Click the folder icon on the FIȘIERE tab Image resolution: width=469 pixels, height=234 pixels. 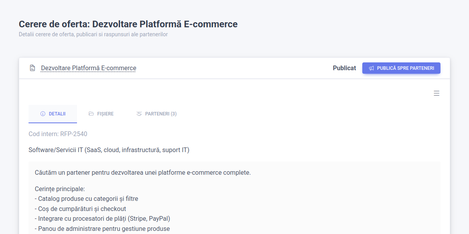pyautogui.click(x=90, y=114)
